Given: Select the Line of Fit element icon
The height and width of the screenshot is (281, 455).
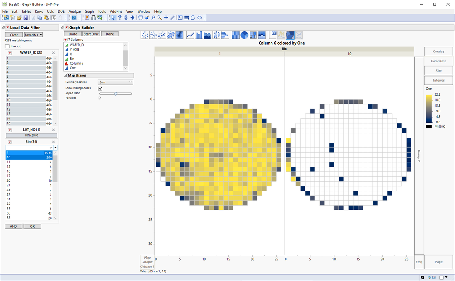Looking at the screenshot, I should pos(162,35).
